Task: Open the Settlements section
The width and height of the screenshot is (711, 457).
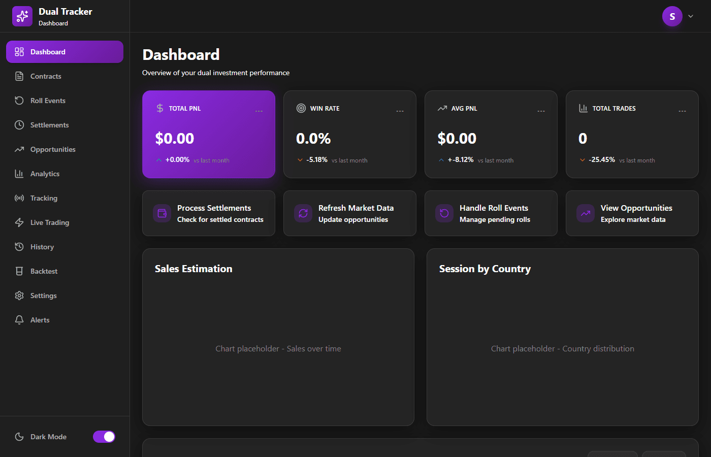Action: pos(64,125)
